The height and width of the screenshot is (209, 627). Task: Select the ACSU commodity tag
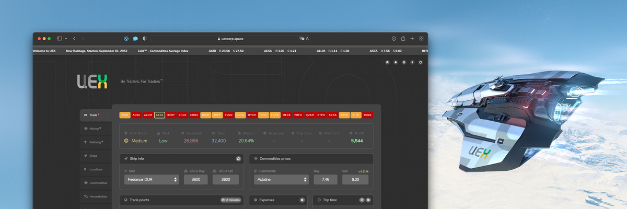[137, 115]
